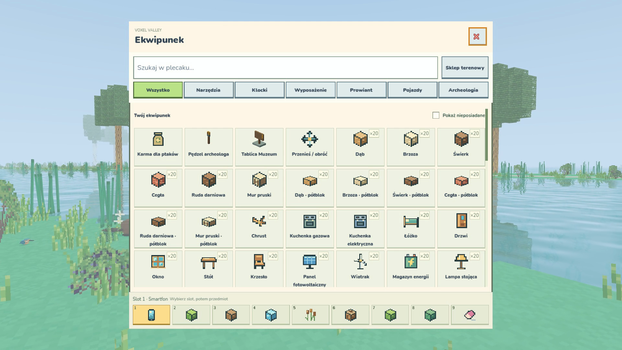The width and height of the screenshot is (622, 350).
Task: Select the Przenieś / obróć tool
Action: (310, 147)
